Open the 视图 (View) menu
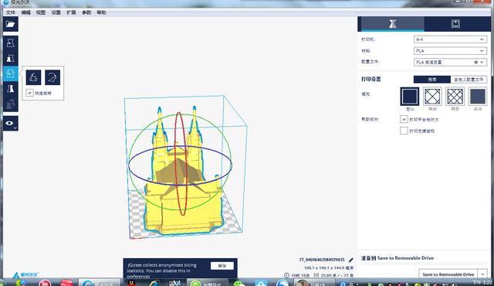 41,12
